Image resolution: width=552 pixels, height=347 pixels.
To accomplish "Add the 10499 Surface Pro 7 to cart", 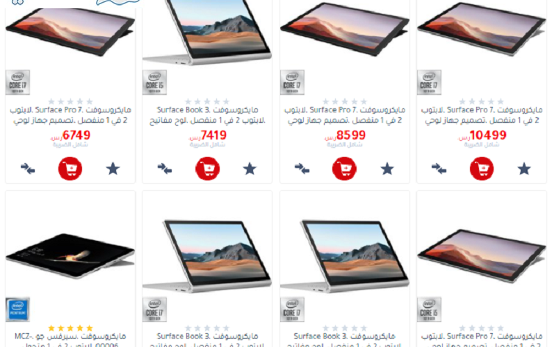I will (482, 169).
